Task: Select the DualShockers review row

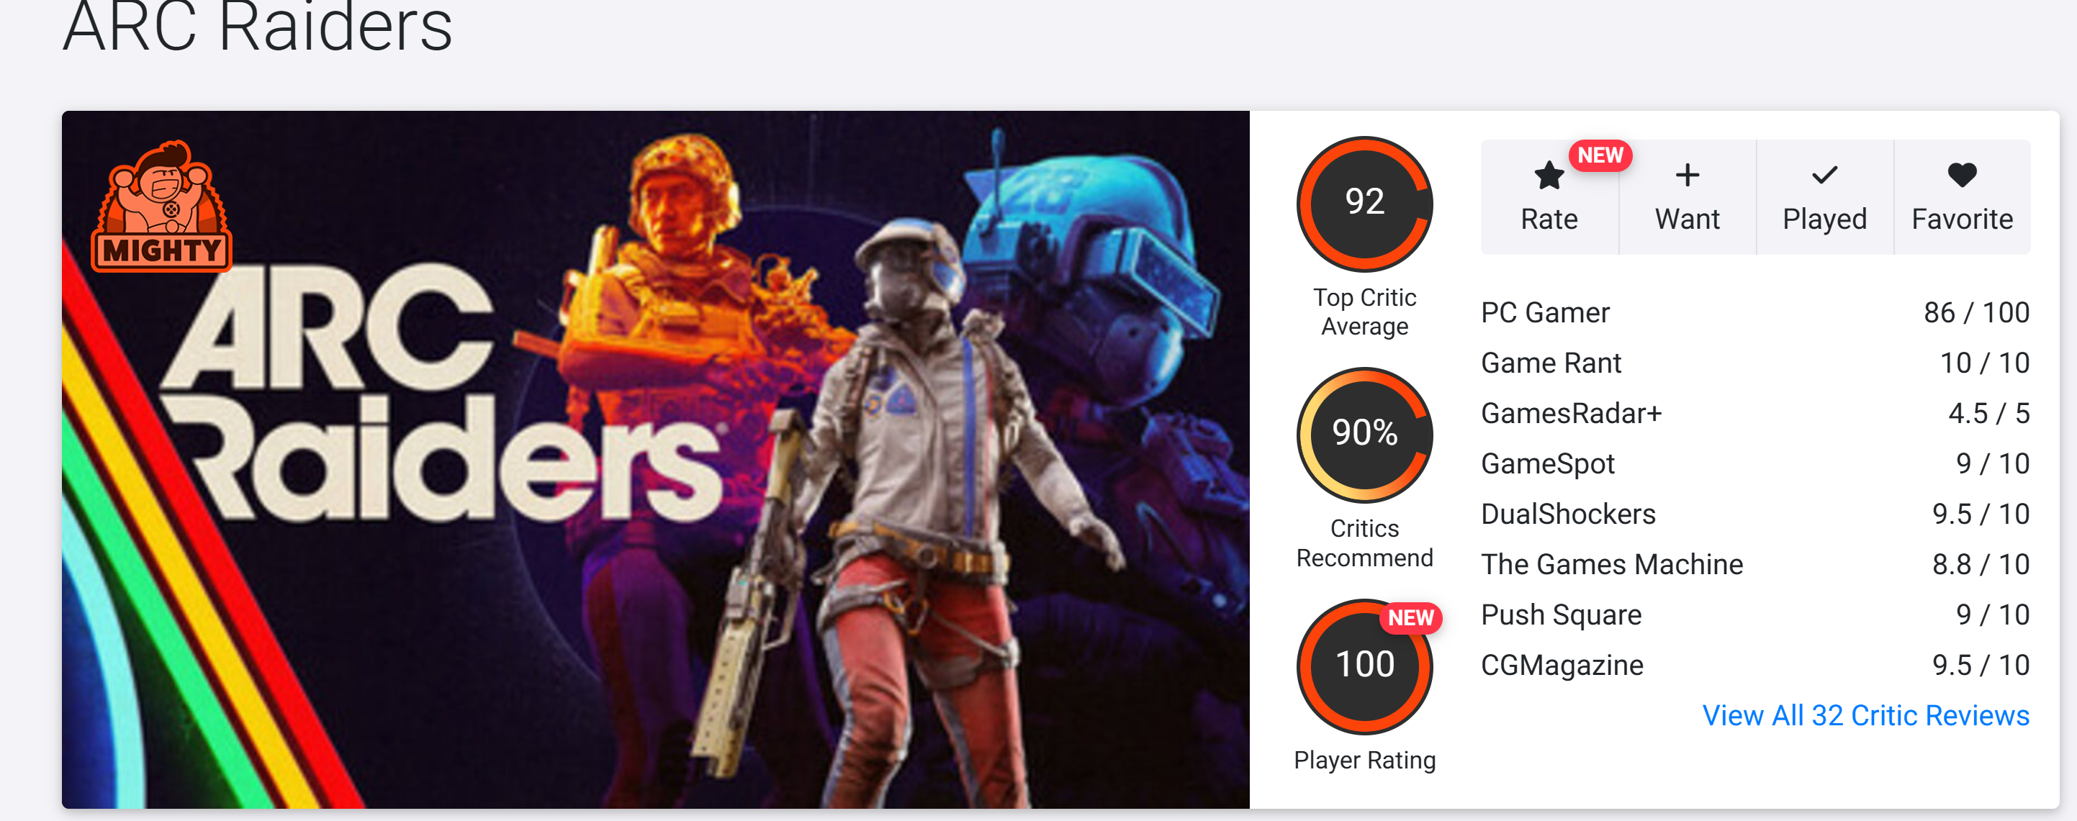Action: [1754, 514]
